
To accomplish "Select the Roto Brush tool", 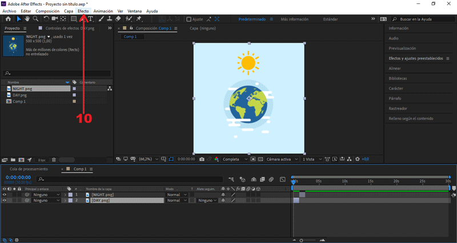I will 129,19.
